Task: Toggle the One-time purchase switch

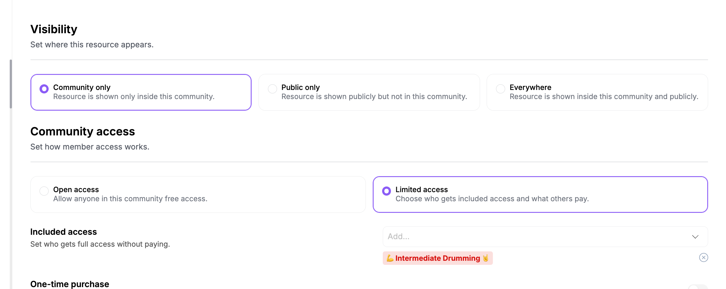Action: click(698, 287)
